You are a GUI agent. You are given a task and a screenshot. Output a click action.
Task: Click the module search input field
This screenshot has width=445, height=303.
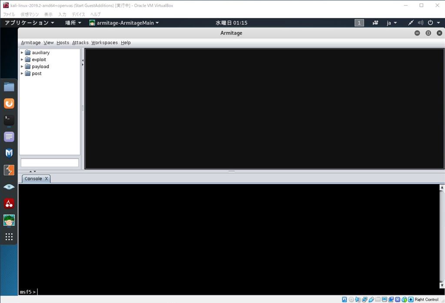(x=50, y=163)
